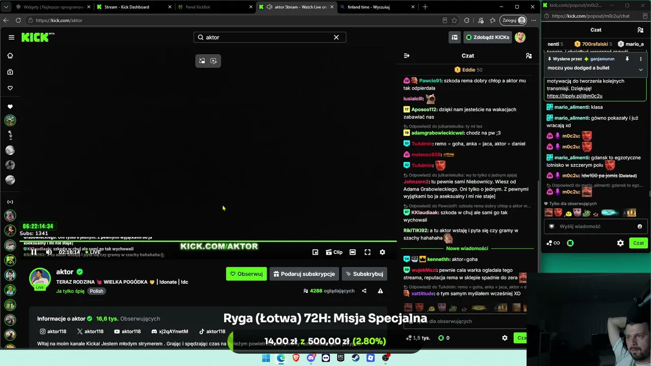Viewport: 651px width, 366px height.
Task: Clear the 'aktor' search field
Action: pyautogui.click(x=336, y=37)
